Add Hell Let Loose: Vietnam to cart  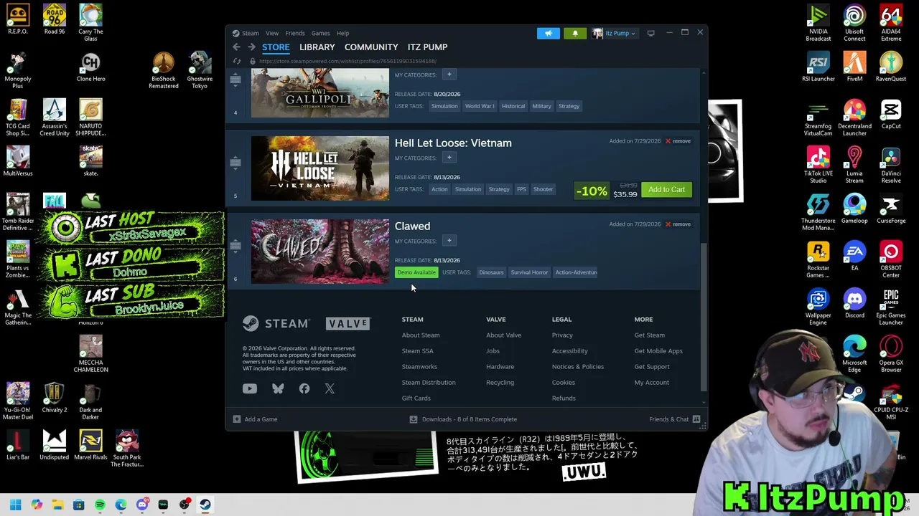pos(667,190)
